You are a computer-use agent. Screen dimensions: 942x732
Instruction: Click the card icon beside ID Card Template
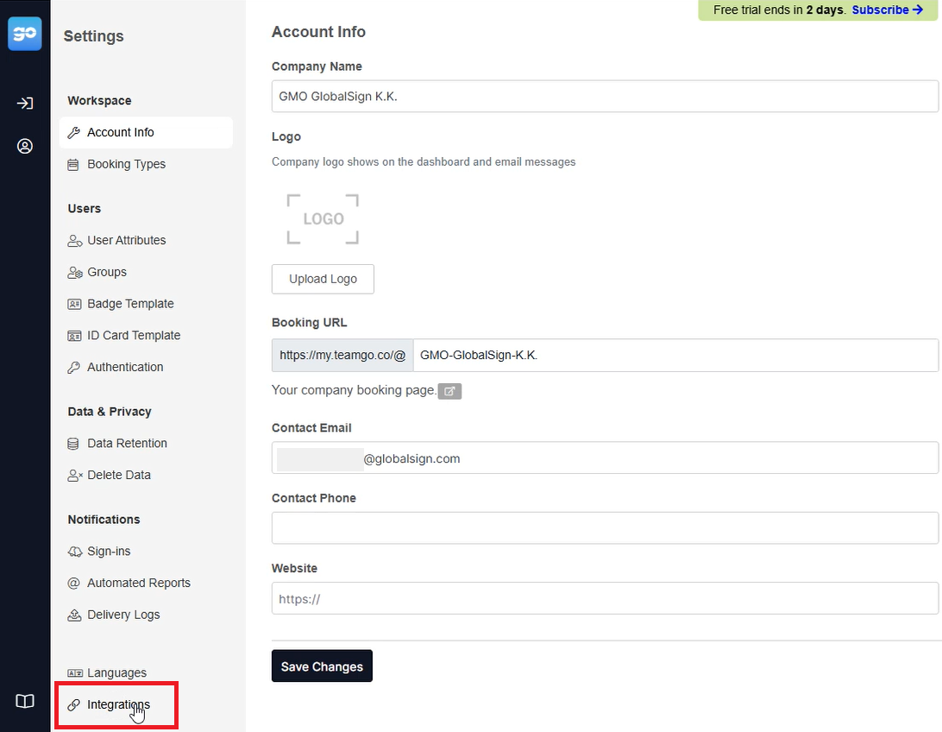click(74, 336)
